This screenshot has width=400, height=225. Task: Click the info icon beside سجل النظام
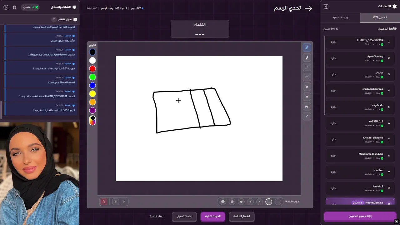point(75,19)
